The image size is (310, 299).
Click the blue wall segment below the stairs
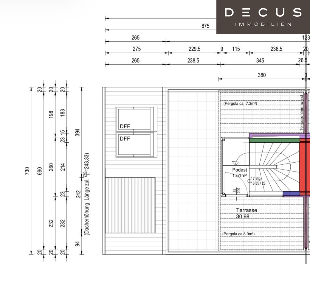click(x=291, y=194)
